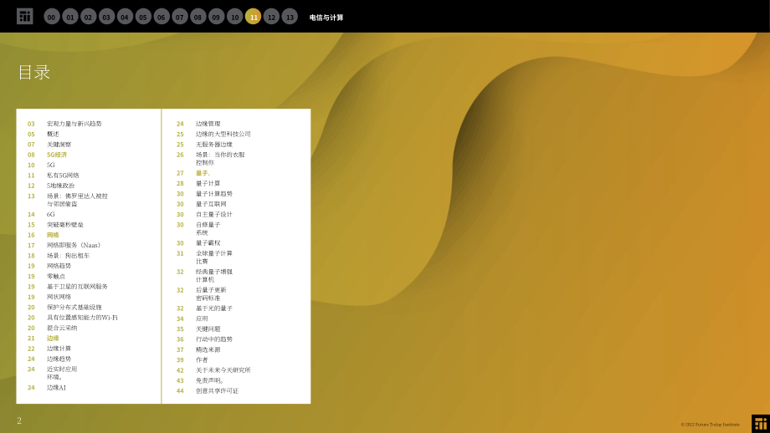This screenshot has width=770, height=433.
Task: Open 网络即服务 (Naas) entry
Action: click(74, 245)
